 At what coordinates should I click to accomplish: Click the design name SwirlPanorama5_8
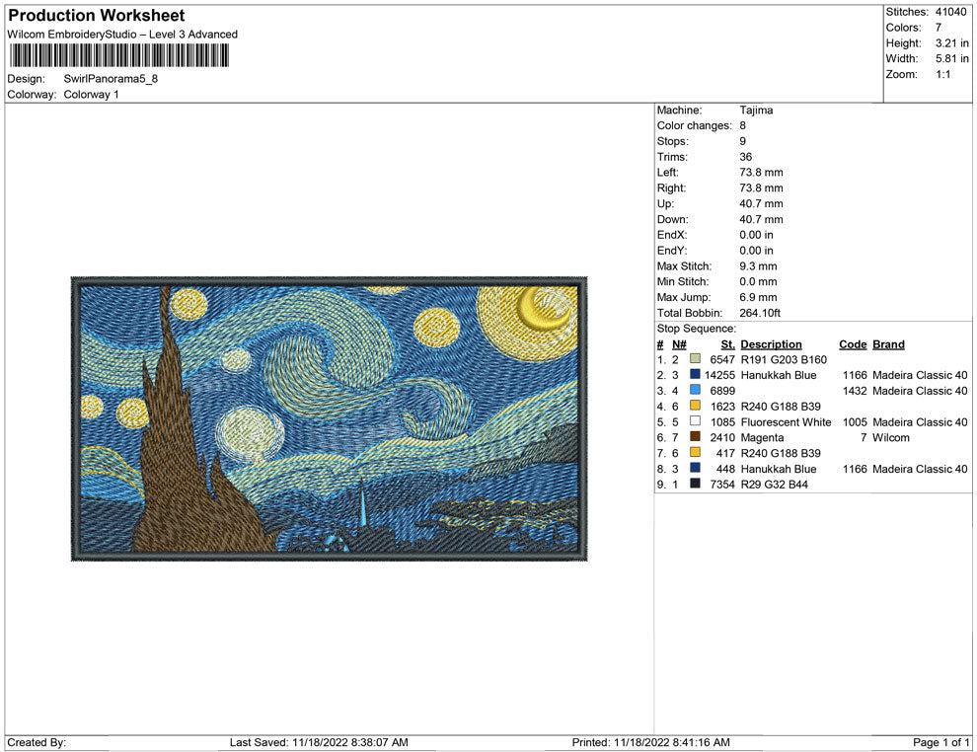point(111,79)
